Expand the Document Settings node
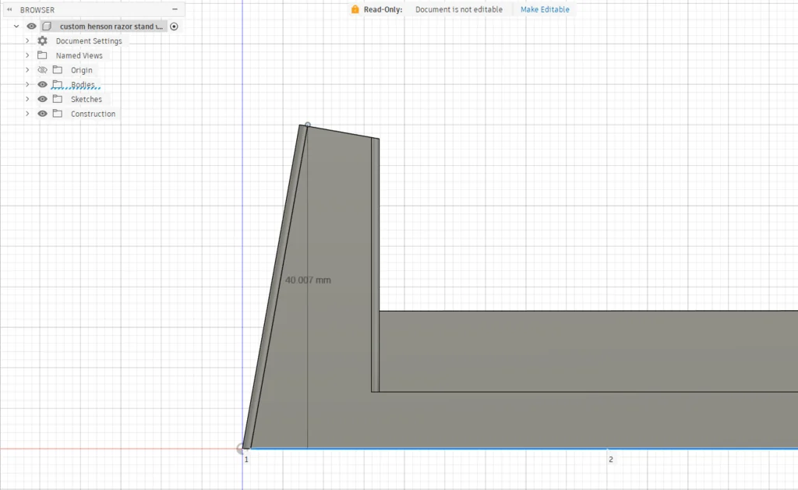The height and width of the screenshot is (490, 798). pyautogui.click(x=27, y=41)
